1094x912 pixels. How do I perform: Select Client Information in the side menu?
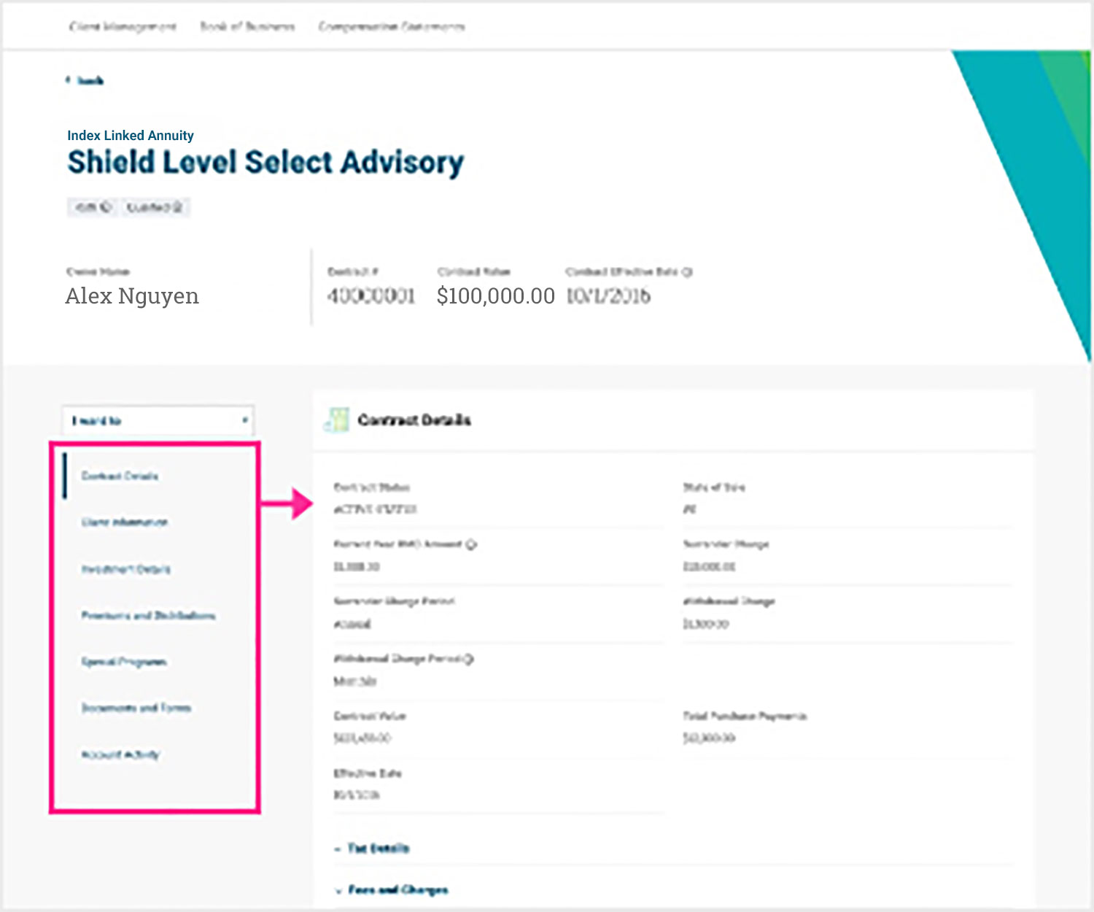(x=125, y=522)
